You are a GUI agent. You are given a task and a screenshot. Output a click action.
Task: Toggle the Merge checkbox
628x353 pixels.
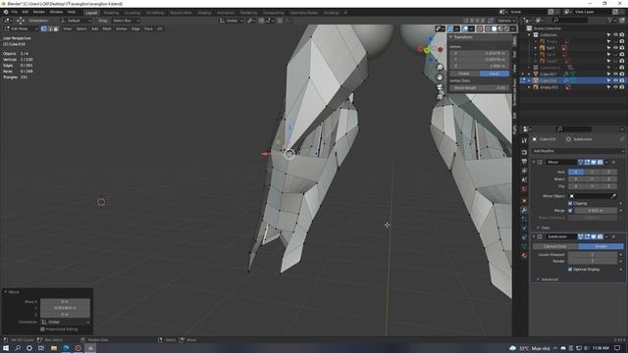click(x=570, y=211)
